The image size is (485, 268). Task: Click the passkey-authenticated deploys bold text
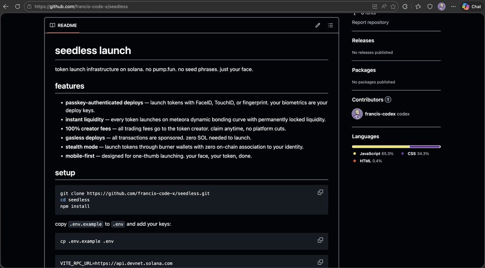[x=104, y=103]
